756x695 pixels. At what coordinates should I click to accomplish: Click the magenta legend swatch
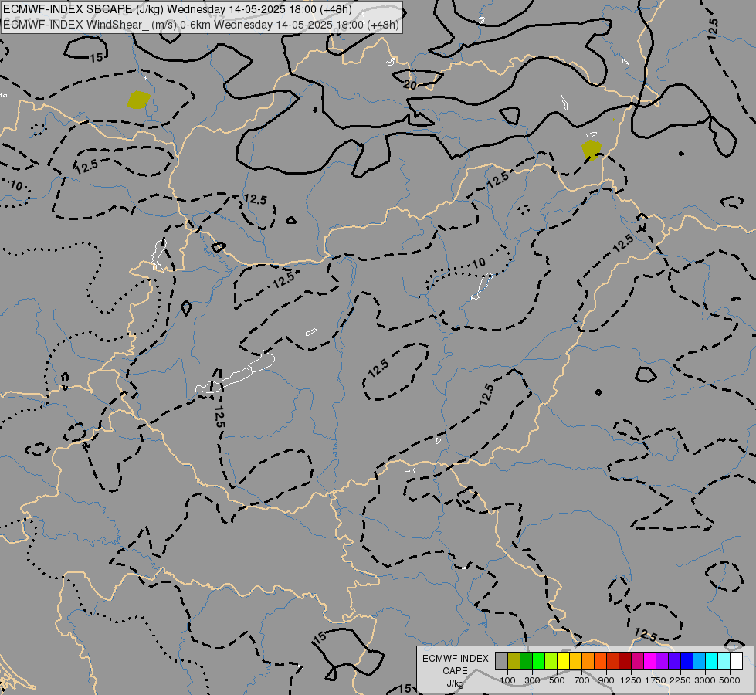point(650,660)
